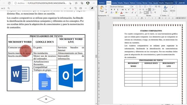The height and width of the screenshot is (105, 187).
Task: Search within the PDF using the magnifier
Action: (8, 8)
